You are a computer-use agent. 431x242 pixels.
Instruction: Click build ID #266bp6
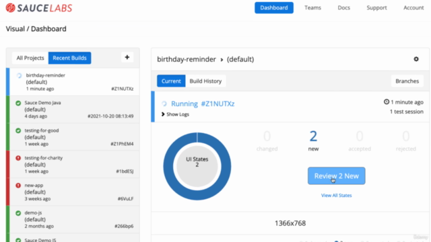pyautogui.click(x=124, y=226)
